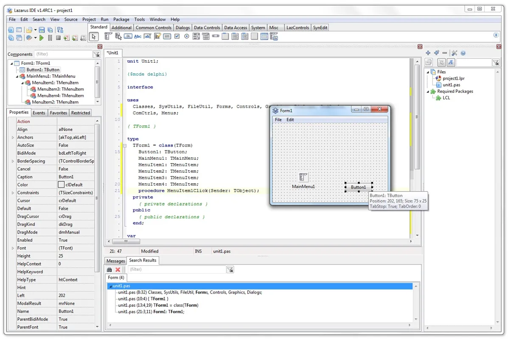This screenshot has height=339, width=508.
Task: Select the TCheckBox component
Action: (x=177, y=36)
